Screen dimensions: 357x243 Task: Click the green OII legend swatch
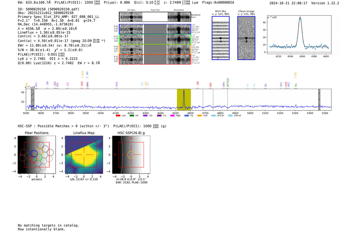click(x=132, y=116)
